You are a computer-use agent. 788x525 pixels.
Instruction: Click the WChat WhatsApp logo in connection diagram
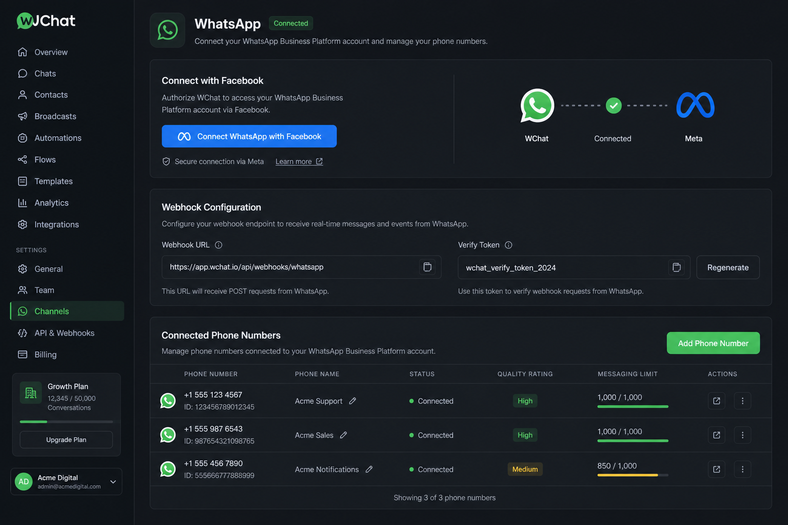point(537,106)
